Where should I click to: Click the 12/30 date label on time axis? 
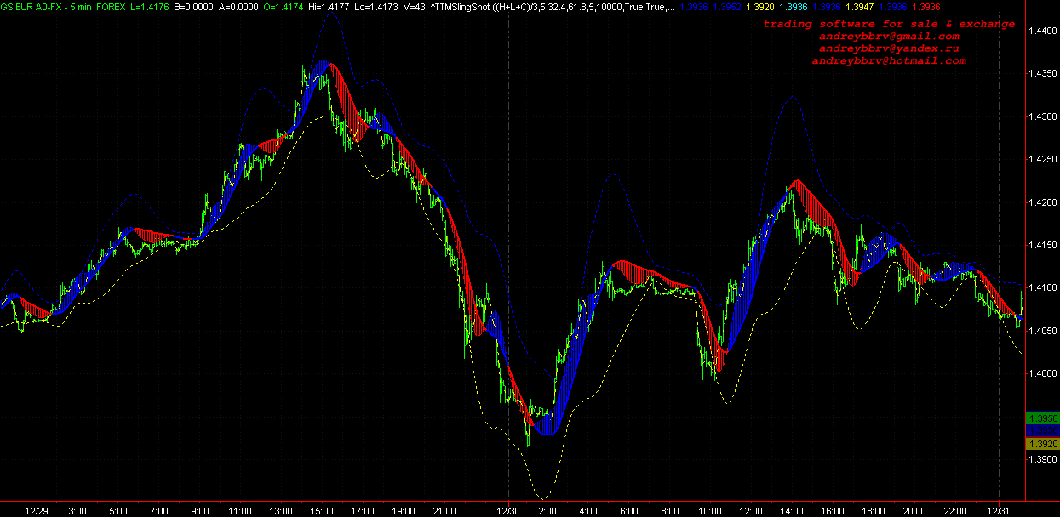(x=508, y=510)
